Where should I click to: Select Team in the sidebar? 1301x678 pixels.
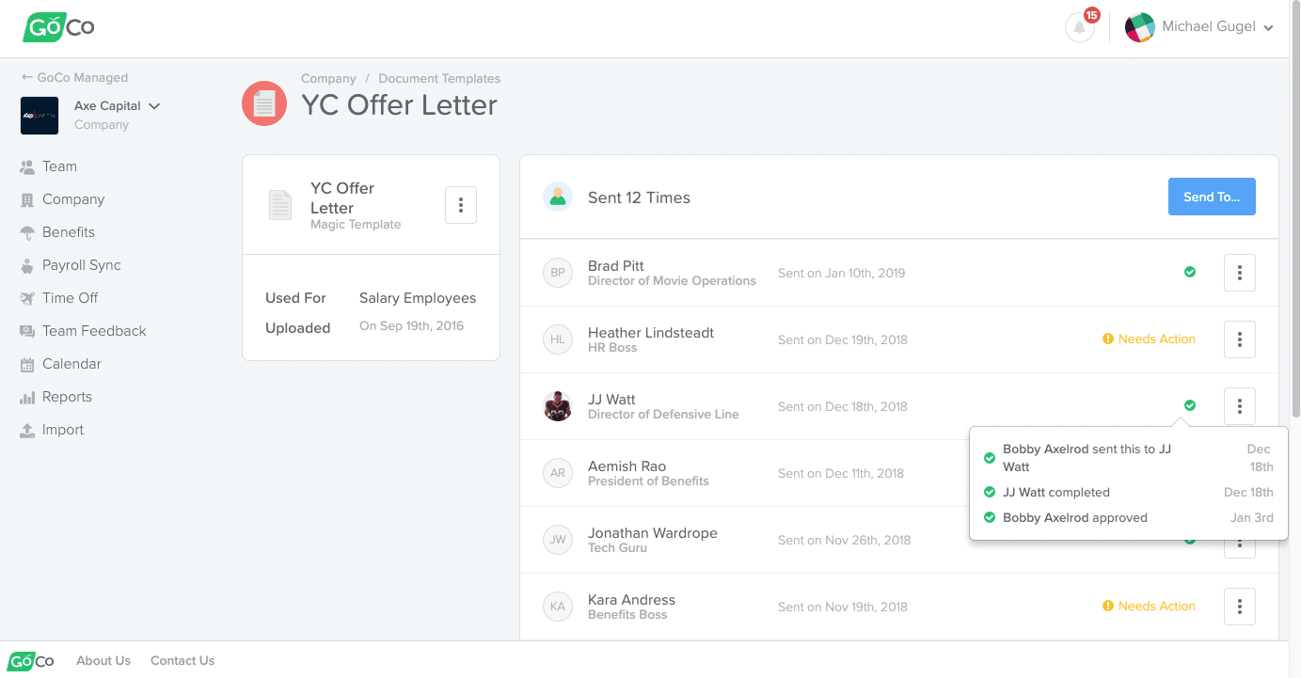pyautogui.click(x=57, y=166)
